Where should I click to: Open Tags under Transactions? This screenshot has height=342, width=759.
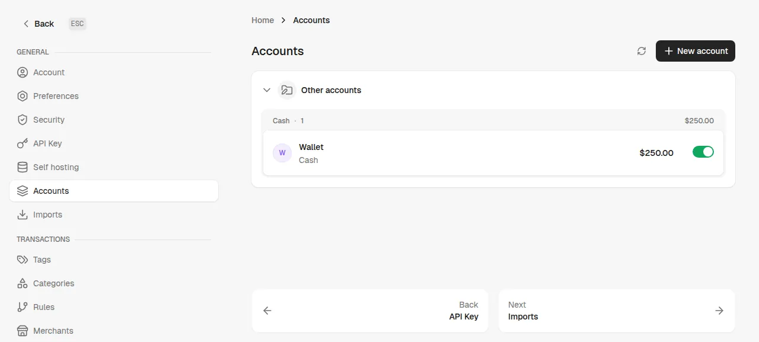pos(114,260)
